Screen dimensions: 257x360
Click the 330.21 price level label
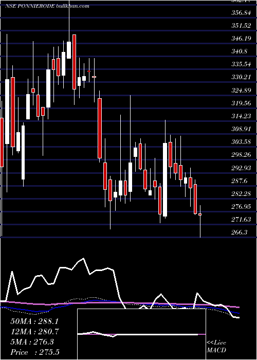coord(241,77)
